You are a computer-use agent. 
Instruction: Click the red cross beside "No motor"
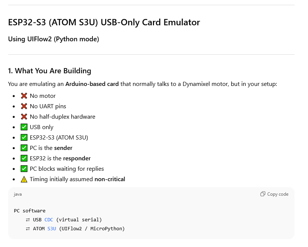click(x=24, y=96)
